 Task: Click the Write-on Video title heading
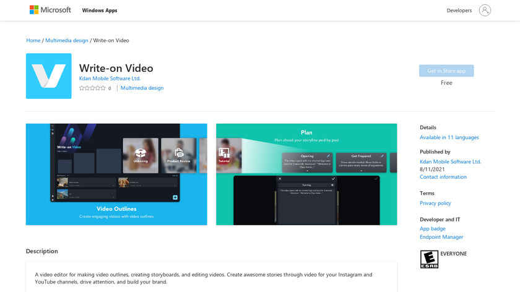(116, 68)
